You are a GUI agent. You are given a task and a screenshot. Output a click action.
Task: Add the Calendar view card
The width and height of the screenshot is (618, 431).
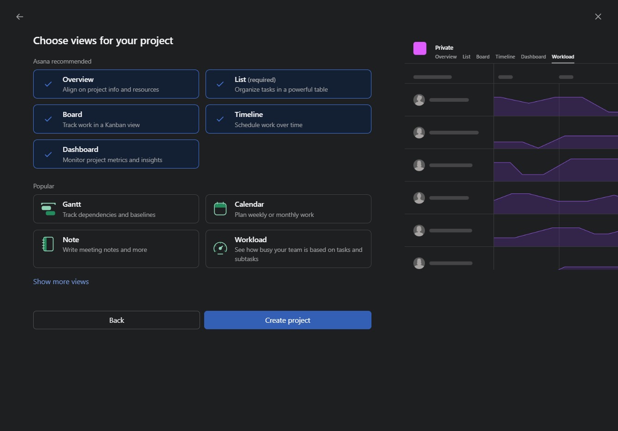coord(288,209)
